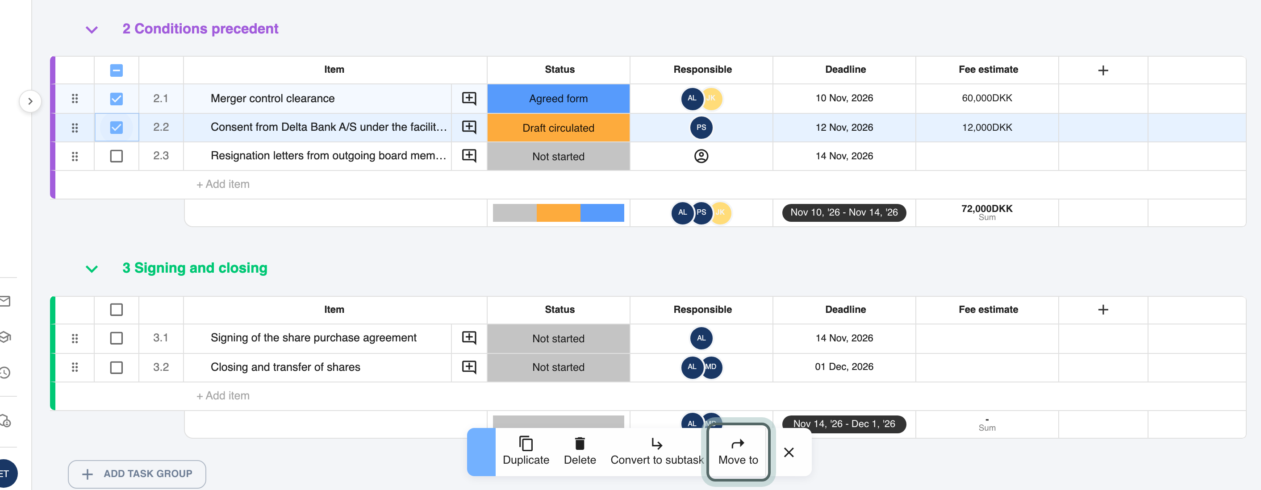Edit fee estimate 60,000DKK
Viewport: 1261px width, 490px height.
tap(987, 98)
